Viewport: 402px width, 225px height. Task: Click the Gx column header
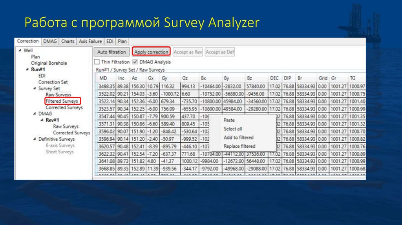click(153, 78)
